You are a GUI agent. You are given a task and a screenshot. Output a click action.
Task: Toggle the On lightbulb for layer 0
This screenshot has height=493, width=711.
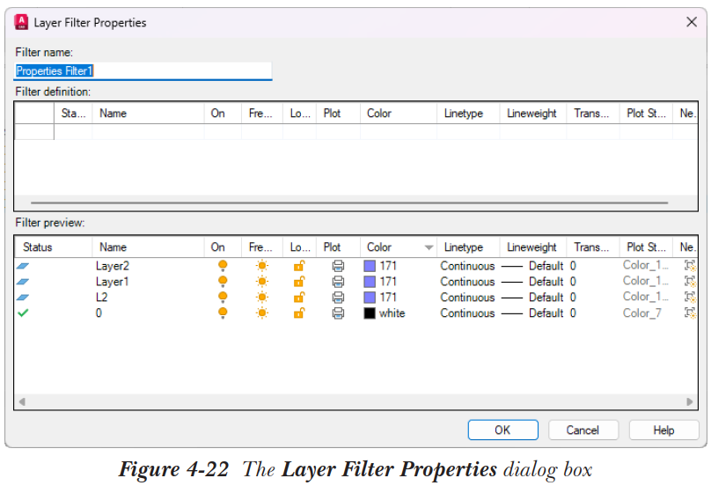tap(223, 313)
